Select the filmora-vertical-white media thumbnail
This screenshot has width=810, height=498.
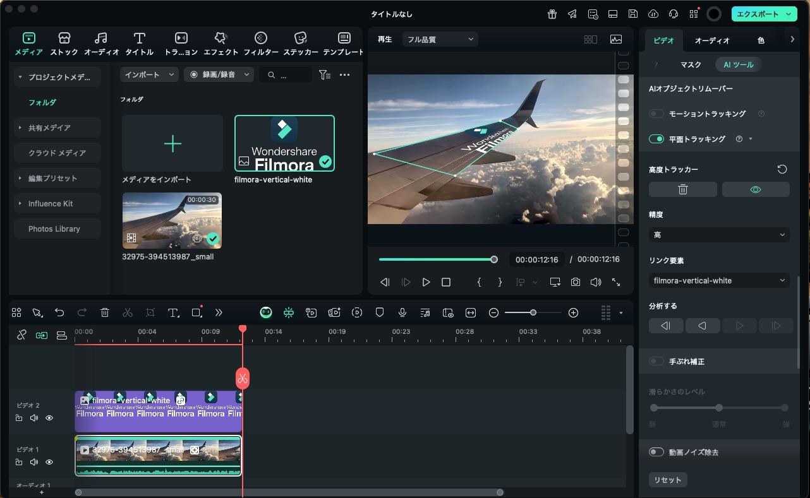(x=284, y=143)
